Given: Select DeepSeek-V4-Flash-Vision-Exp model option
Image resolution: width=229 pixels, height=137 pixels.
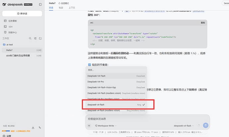Looking at the screenshot, I should click(x=116, y=87).
